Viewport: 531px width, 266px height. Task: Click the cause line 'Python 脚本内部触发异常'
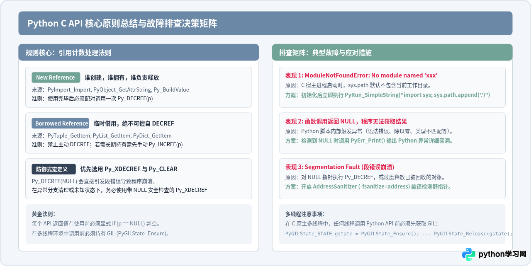[x=369, y=131]
